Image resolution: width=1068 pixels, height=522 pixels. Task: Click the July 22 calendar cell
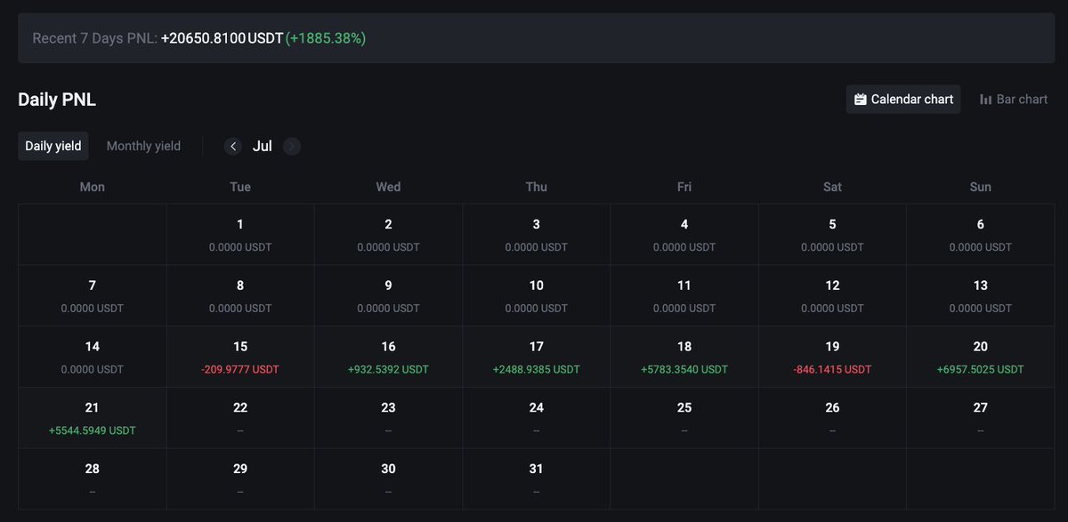point(240,418)
